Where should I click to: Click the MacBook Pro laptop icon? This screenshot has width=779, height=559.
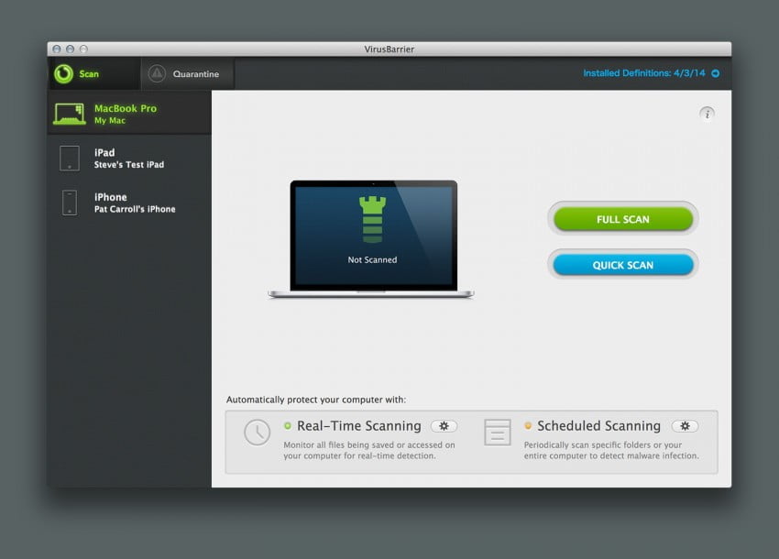pos(70,114)
